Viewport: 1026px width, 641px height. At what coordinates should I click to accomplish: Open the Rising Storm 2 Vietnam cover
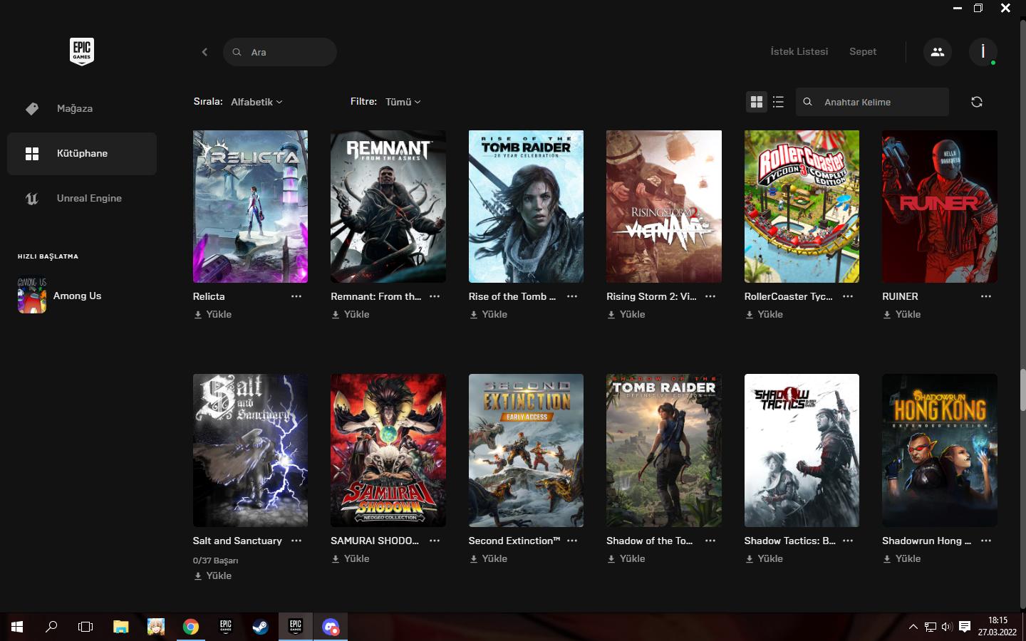click(x=664, y=207)
